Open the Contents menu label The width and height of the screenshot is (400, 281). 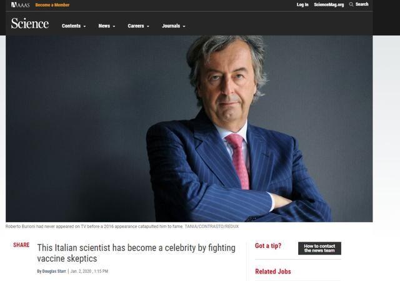pyautogui.click(x=71, y=26)
